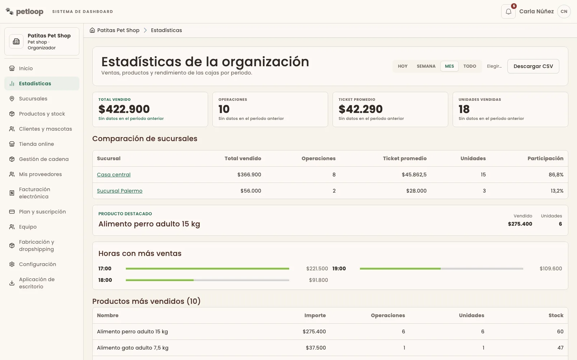Screen dimensions: 577x360
Task: Click the Importe column header
Action: click(315, 315)
